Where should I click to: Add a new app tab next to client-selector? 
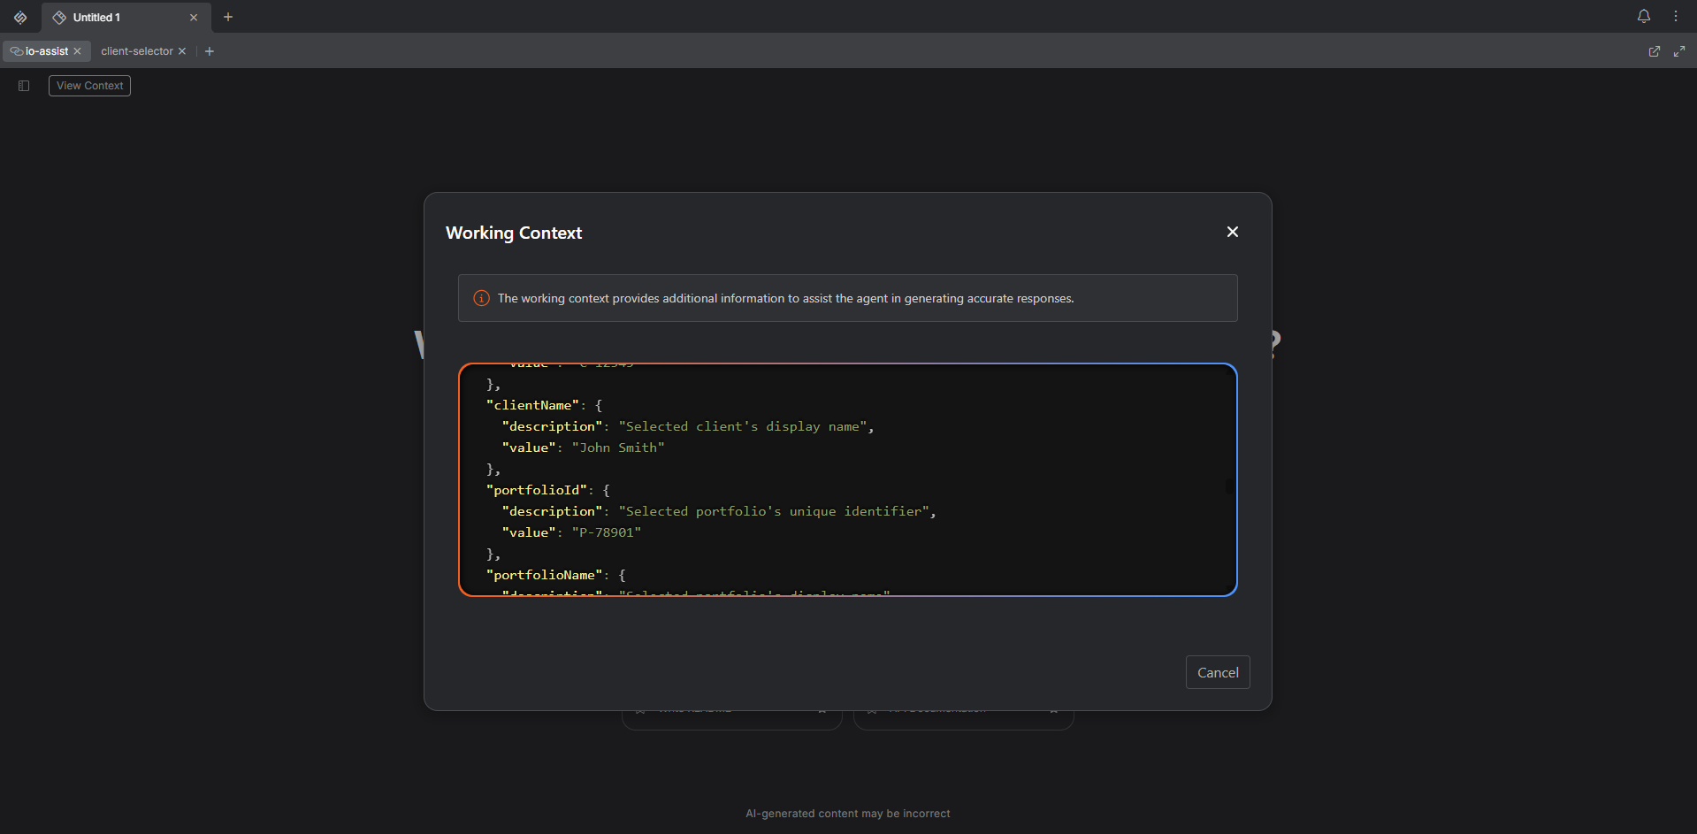210,51
